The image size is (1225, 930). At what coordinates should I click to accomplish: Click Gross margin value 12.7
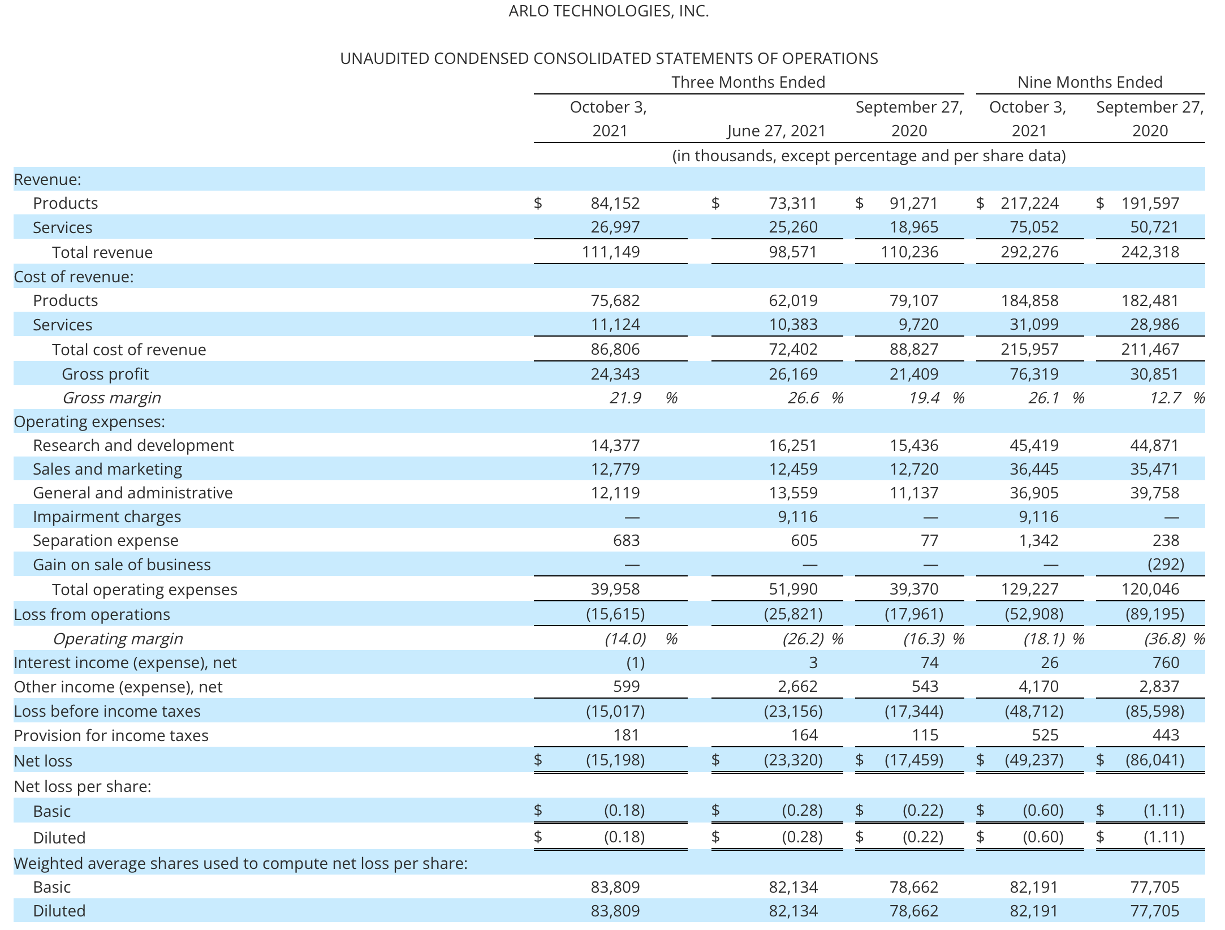pos(1165,398)
